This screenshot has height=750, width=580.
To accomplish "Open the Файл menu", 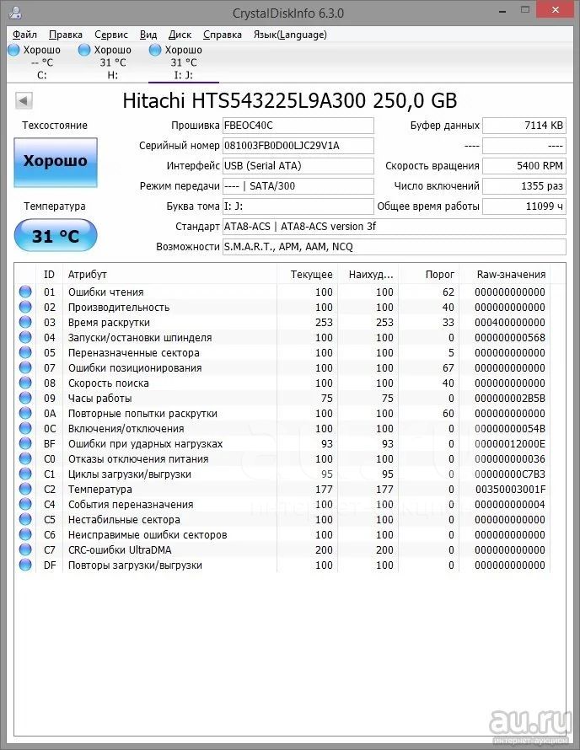I will [25, 35].
